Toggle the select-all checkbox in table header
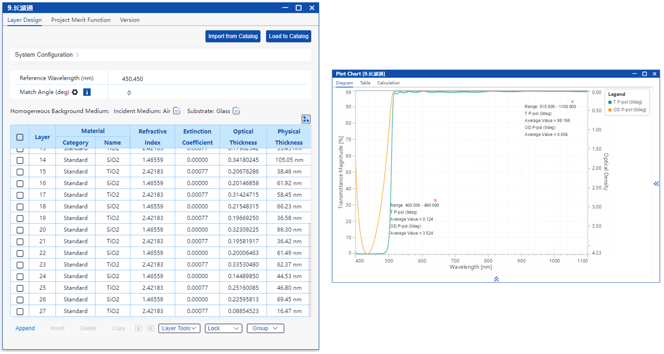Screen dimensions: 664x354 pos(20,137)
